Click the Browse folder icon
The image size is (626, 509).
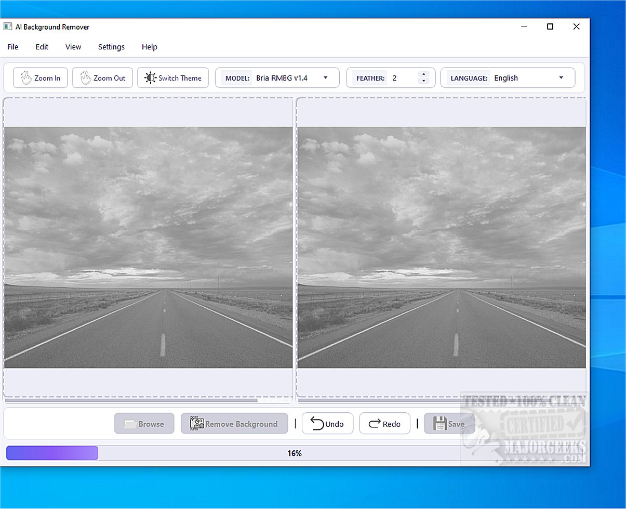click(x=130, y=424)
